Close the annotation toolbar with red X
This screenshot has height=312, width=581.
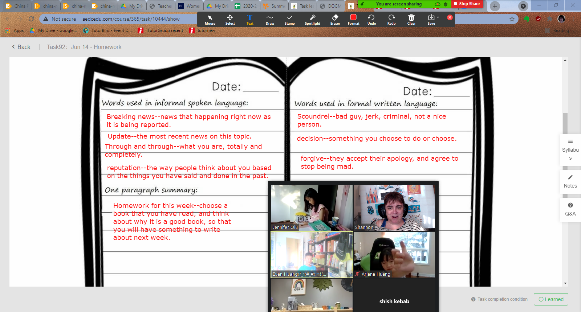[450, 17]
